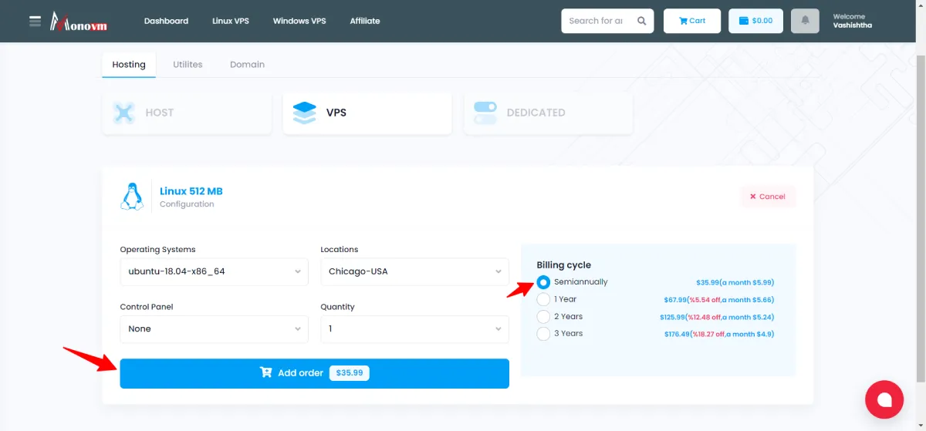Select the 1 Year billing cycle
This screenshot has width=926, height=431.
(543, 299)
